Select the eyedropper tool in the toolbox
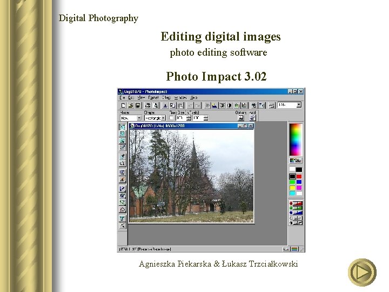 [122, 156]
